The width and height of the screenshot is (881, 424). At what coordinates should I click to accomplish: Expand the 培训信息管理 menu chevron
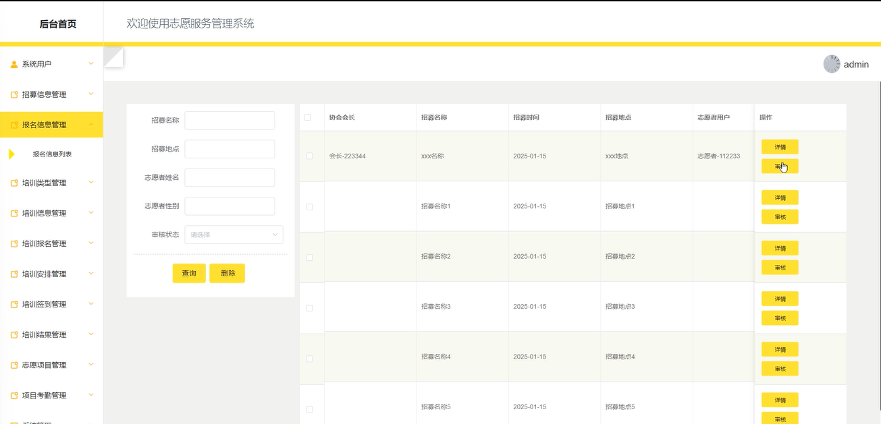coord(91,213)
